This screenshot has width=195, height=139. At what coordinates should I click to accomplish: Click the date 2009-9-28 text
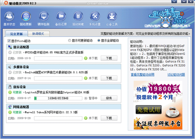click(24, 118)
